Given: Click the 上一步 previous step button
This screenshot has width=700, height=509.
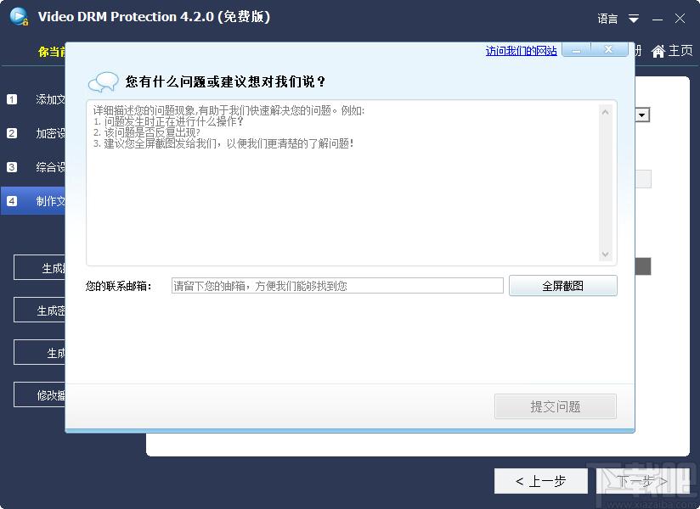Looking at the screenshot, I should [x=540, y=481].
